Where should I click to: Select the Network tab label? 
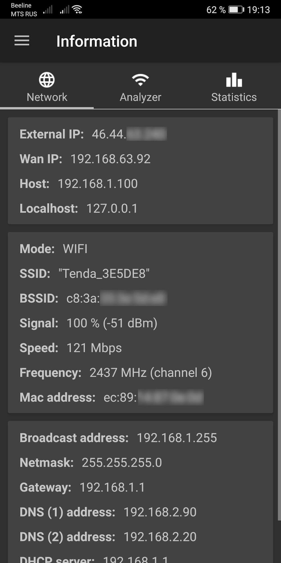click(47, 97)
